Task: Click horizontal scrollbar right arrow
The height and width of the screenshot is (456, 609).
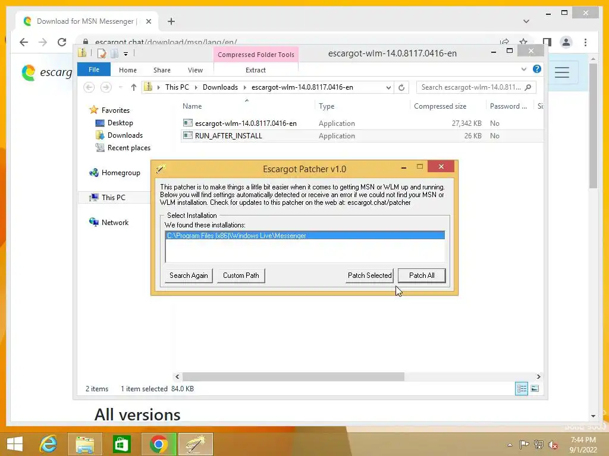Action: point(538,376)
